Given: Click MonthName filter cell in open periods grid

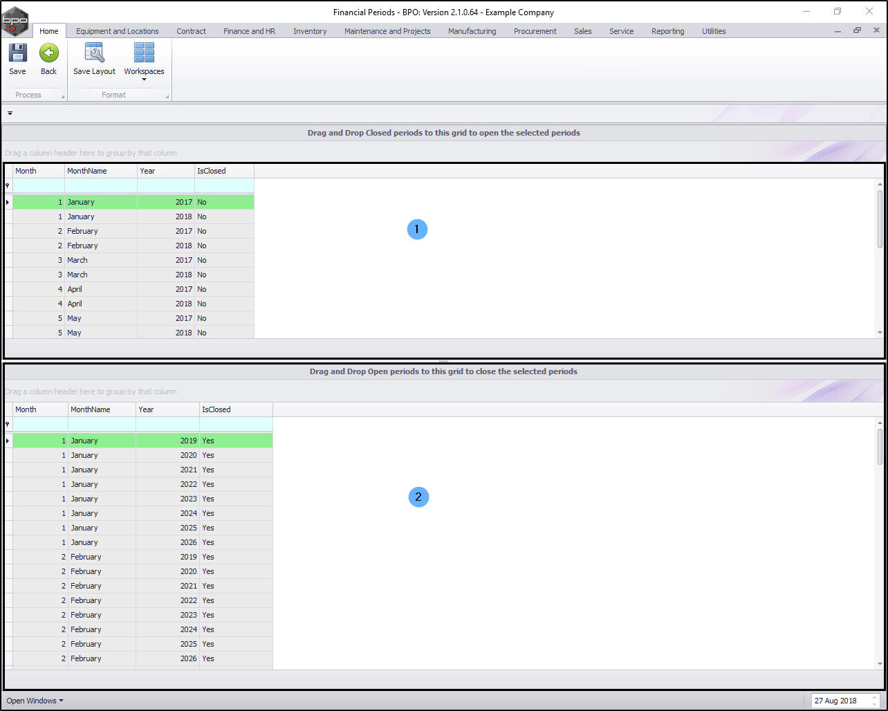Looking at the screenshot, I should pyautogui.click(x=101, y=186).
